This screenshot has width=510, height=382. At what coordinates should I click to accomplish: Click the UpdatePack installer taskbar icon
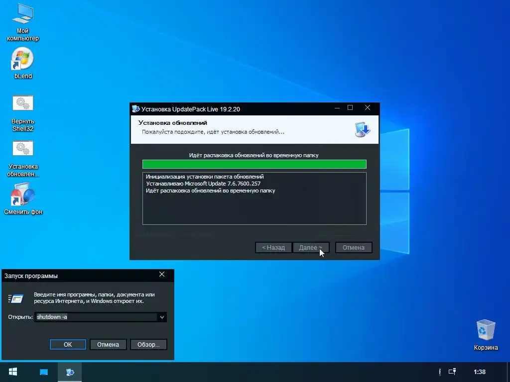(x=70, y=372)
